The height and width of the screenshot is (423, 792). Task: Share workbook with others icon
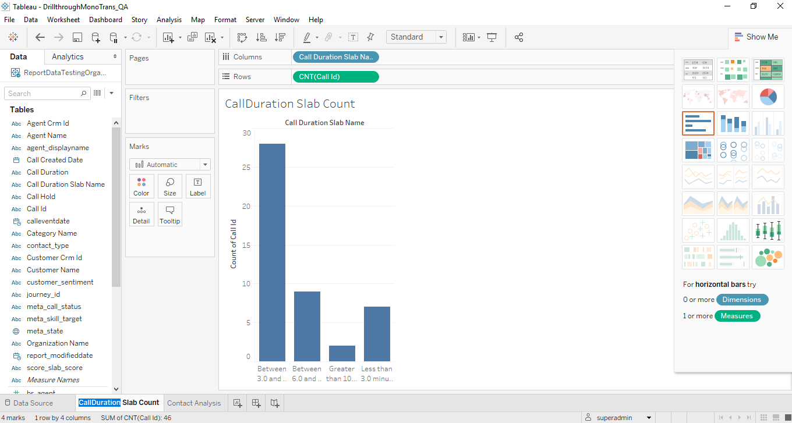click(x=519, y=37)
